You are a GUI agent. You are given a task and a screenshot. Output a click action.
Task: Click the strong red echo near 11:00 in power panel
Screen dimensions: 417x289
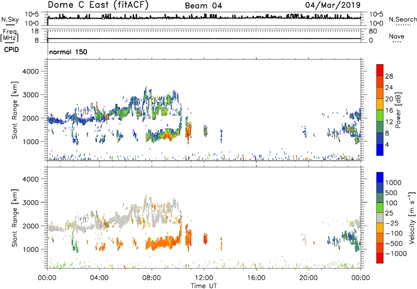(188, 132)
